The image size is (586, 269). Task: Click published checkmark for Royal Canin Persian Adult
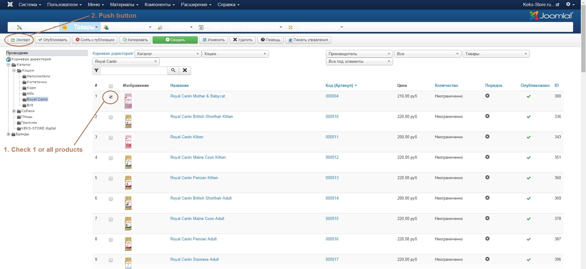[529, 239]
